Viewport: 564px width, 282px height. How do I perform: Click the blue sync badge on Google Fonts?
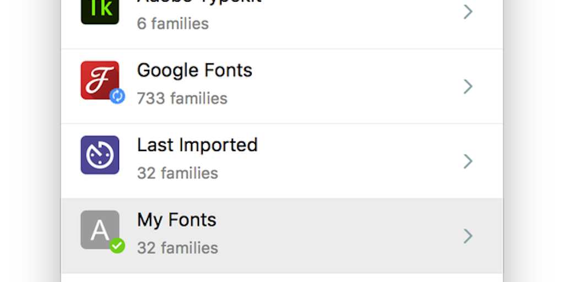117,96
